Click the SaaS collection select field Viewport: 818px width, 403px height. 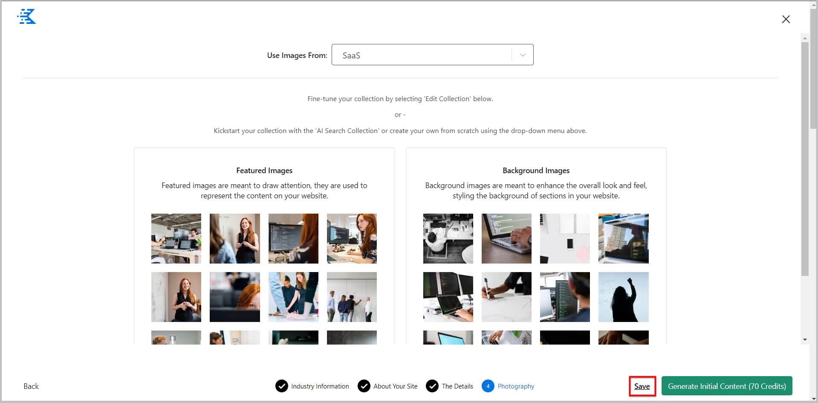click(421, 55)
